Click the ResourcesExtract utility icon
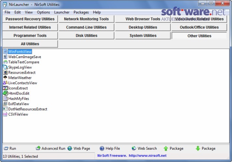232x162 pixels. [5, 73]
